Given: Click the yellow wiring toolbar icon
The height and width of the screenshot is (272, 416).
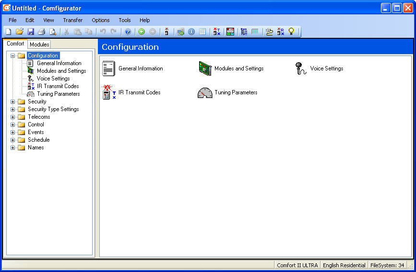Looking at the screenshot, I should coord(269,32).
